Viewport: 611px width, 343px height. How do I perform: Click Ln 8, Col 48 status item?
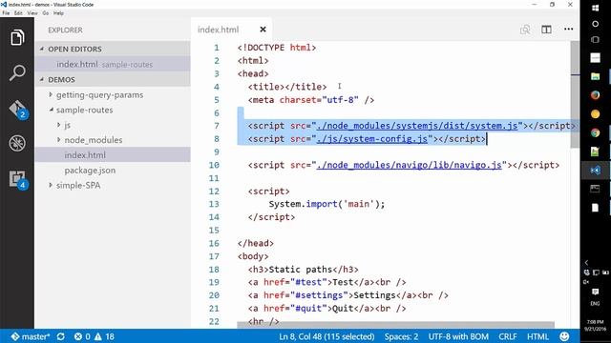point(327,336)
